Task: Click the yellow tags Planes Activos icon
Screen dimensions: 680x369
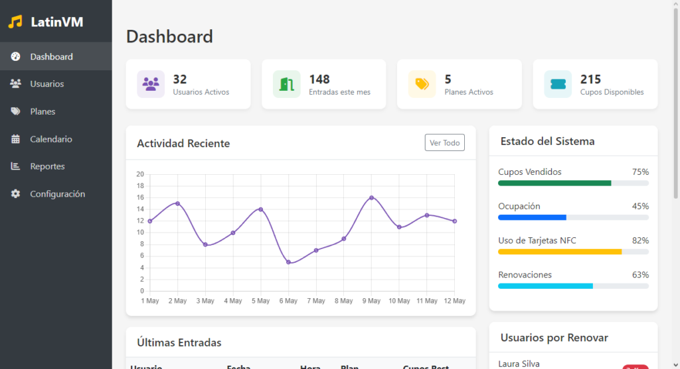Action: (x=422, y=84)
